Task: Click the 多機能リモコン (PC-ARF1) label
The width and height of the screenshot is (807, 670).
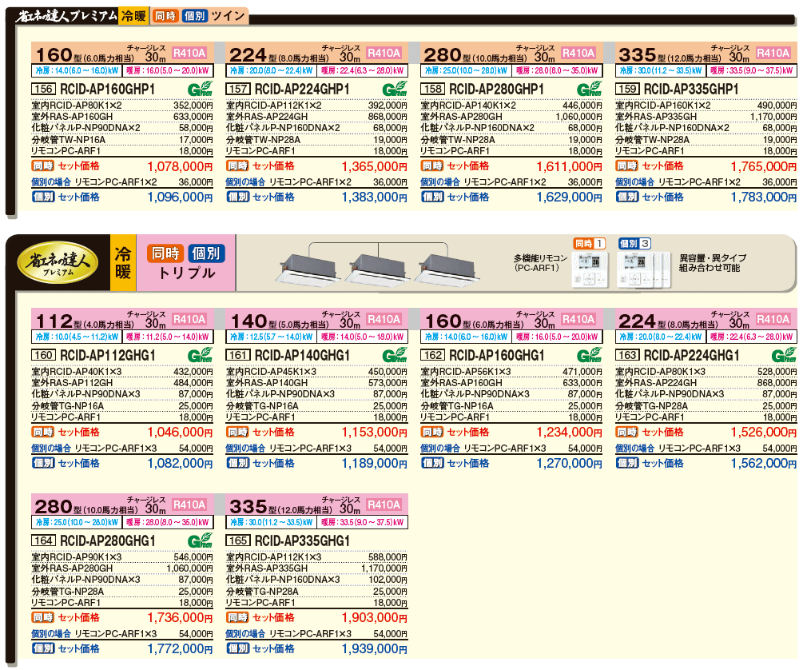Action: point(540,263)
